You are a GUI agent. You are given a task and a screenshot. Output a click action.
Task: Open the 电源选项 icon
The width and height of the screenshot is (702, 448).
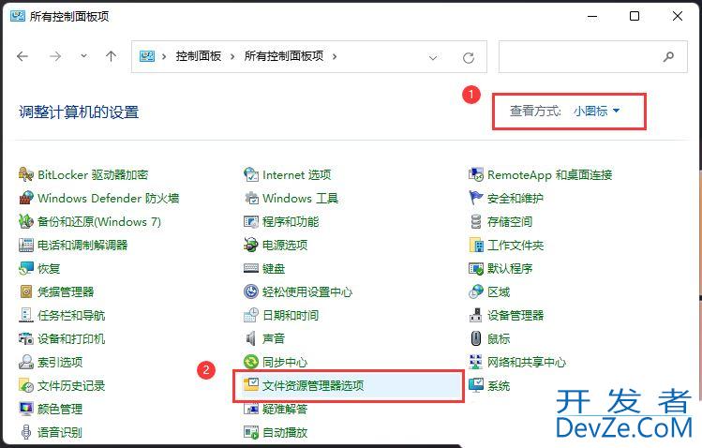pyautogui.click(x=251, y=245)
